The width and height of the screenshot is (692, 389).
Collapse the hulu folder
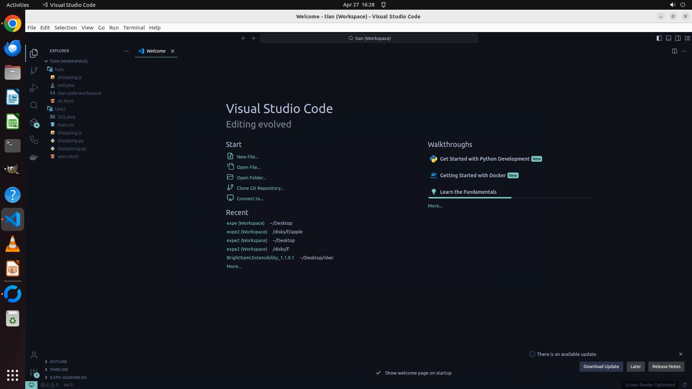tap(59, 69)
